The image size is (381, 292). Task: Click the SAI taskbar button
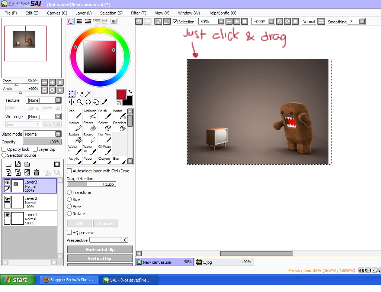click(x=129, y=280)
